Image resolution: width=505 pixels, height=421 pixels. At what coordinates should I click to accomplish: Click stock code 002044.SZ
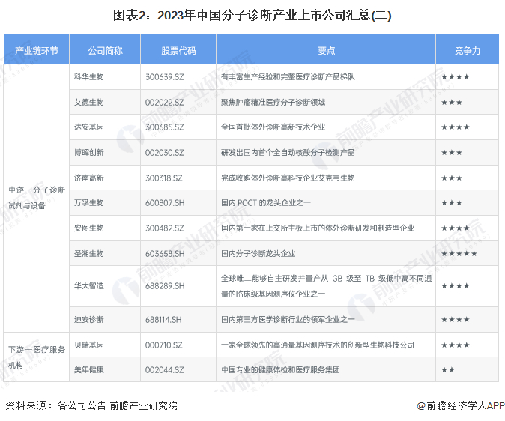click(x=165, y=370)
